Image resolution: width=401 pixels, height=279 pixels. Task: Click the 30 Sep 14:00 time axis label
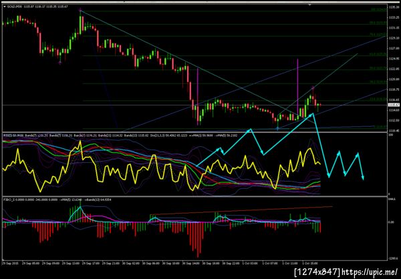(x=190, y=263)
